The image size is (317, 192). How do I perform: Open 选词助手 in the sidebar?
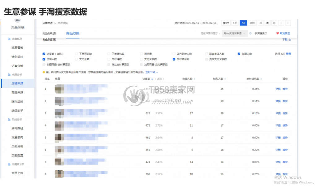17,111
